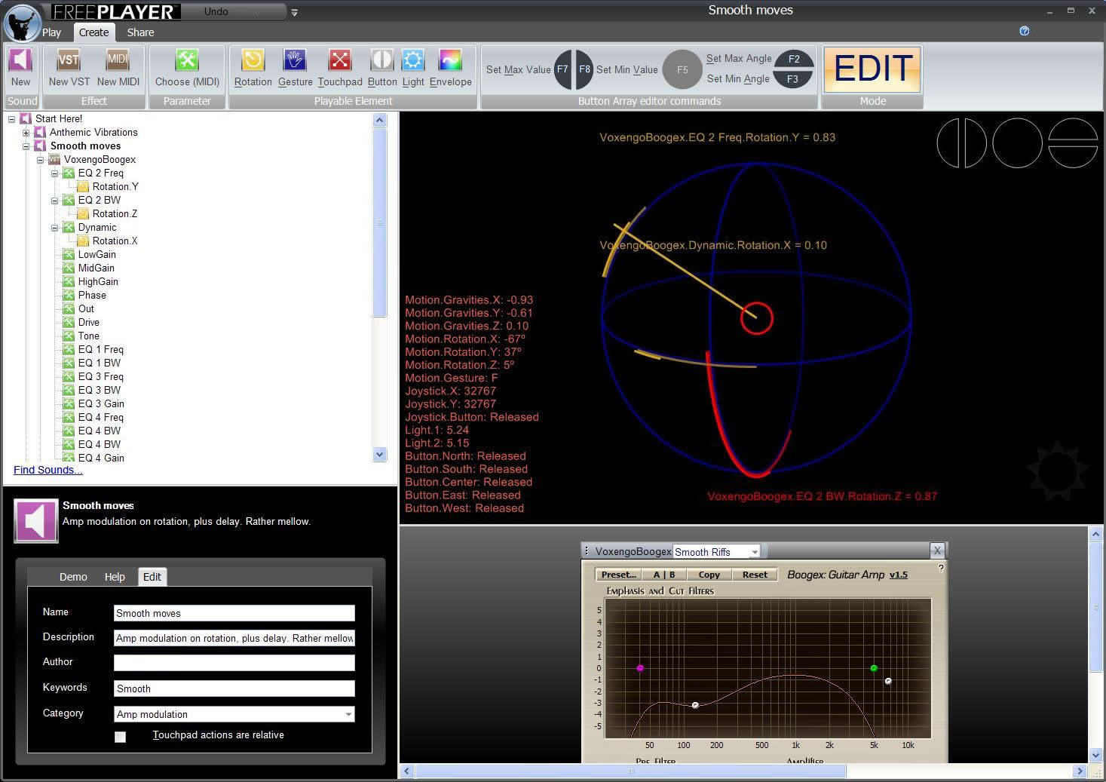Switch to the Share ribbon tab
This screenshot has height=782, width=1106.
[x=140, y=32]
